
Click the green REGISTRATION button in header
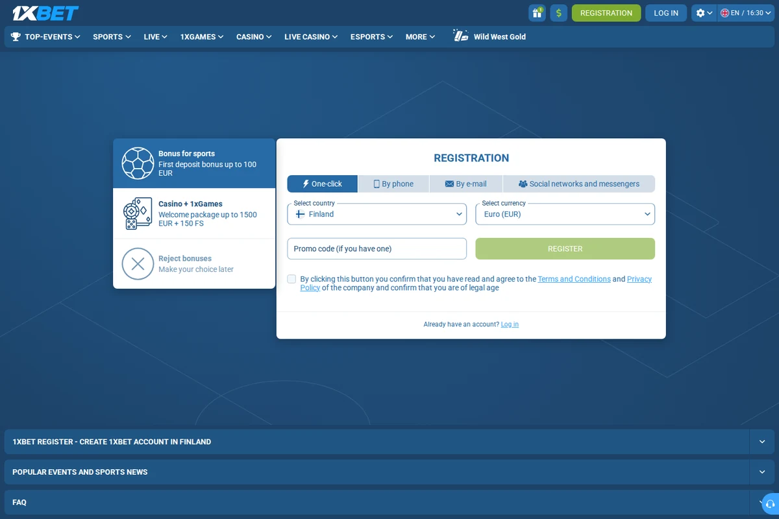pos(606,13)
